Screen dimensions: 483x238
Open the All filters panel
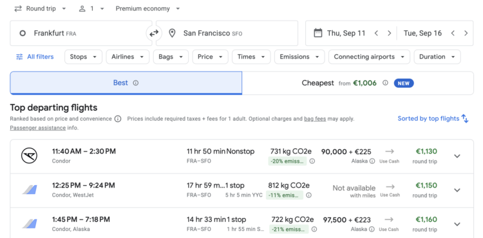35,57
